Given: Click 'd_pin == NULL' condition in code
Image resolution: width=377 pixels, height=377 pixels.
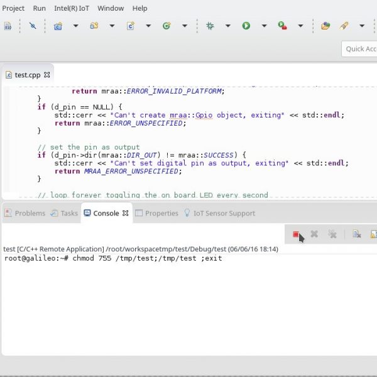Looking at the screenshot, I should pos(82,107).
